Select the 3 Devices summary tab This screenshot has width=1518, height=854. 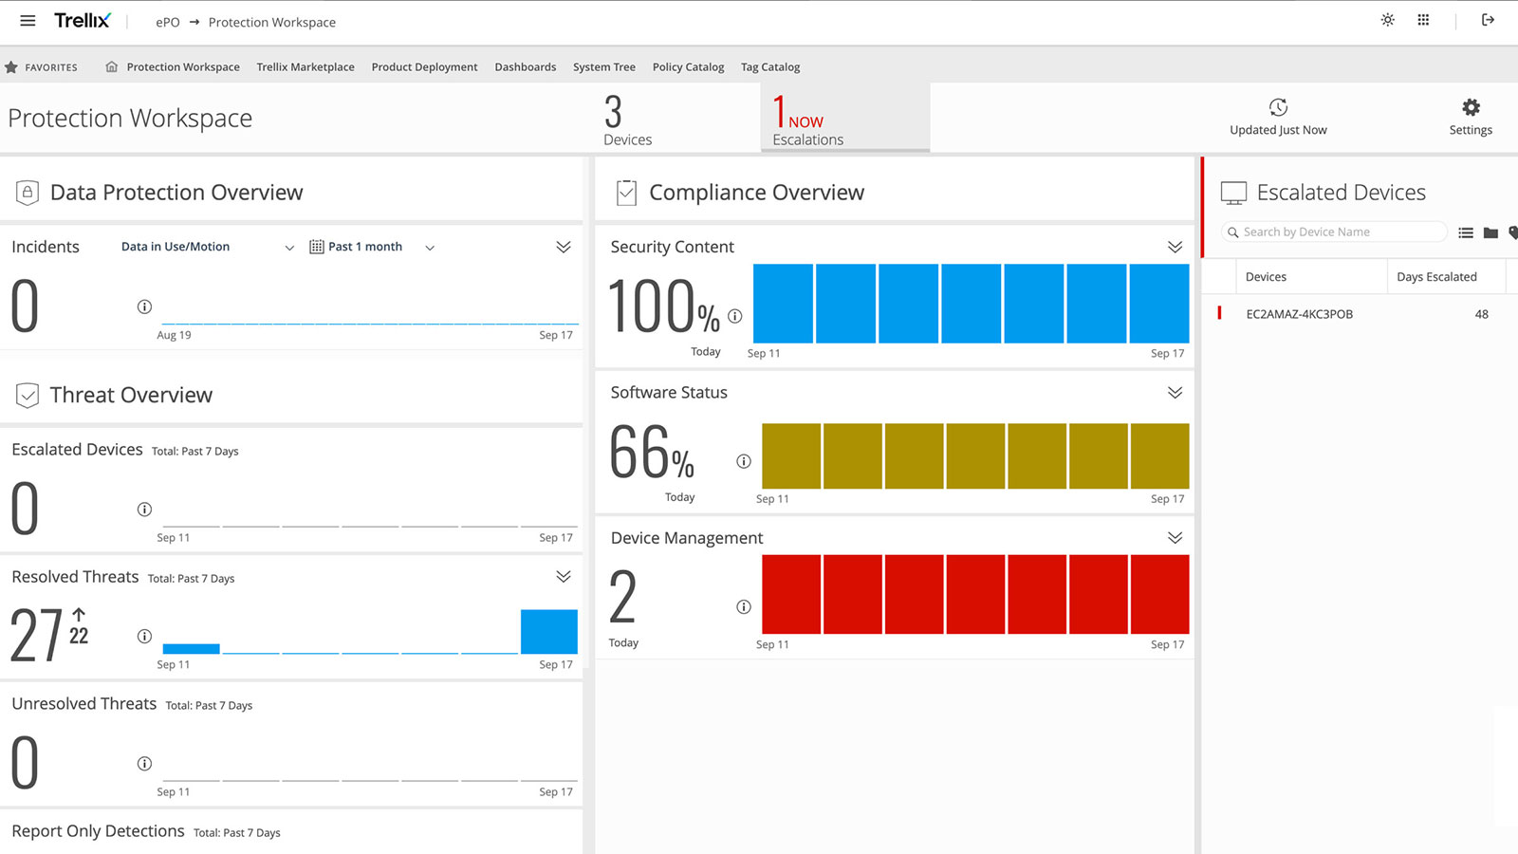(628, 120)
